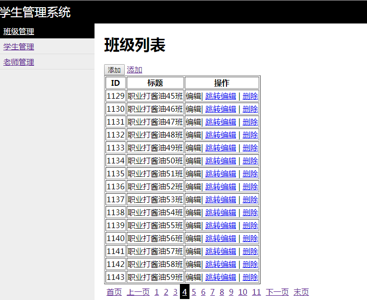Screen dimensions: 367x300
Task: Click 跳转编辑 for row 1131
Action: tap(221, 122)
